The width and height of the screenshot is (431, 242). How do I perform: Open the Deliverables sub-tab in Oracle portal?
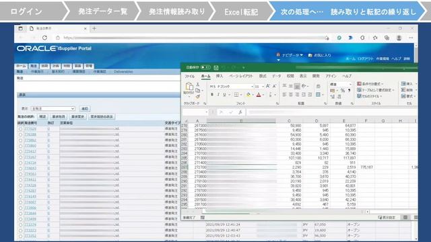tap(123, 72)
